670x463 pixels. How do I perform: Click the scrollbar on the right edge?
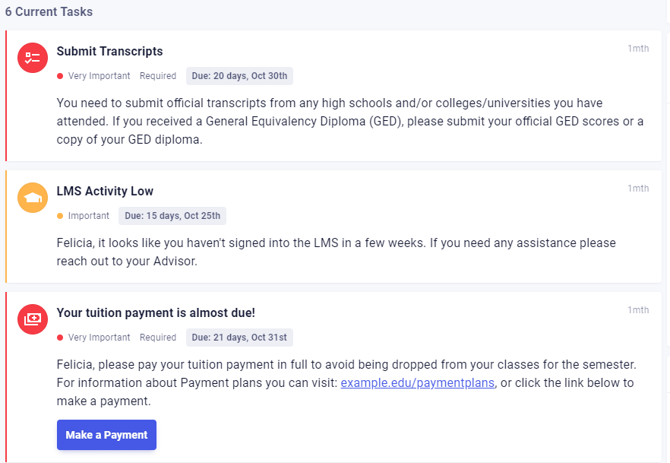coord(667,228)
